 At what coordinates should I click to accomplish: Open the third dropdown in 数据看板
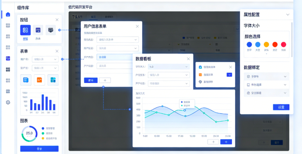click(x=169, y=83)
